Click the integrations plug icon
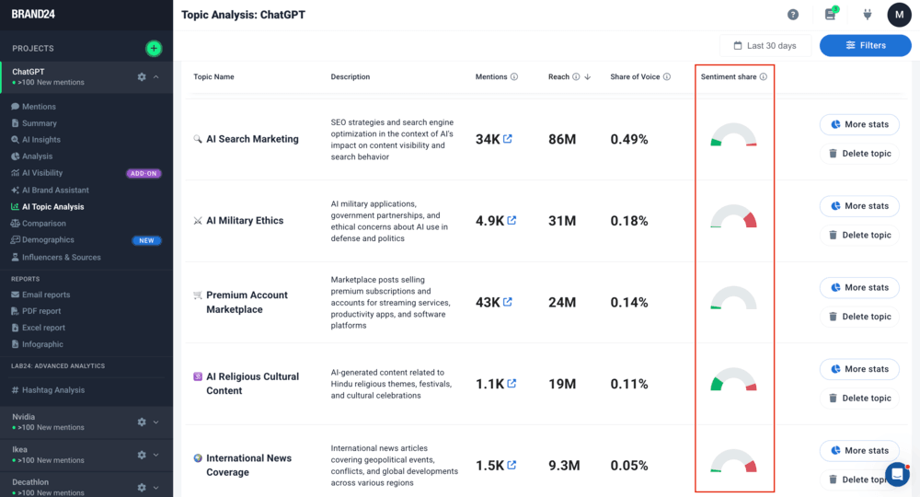920x497 pixels. 867,15
